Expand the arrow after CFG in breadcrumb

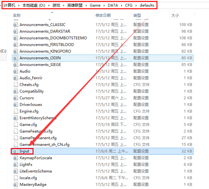point(136,5)
